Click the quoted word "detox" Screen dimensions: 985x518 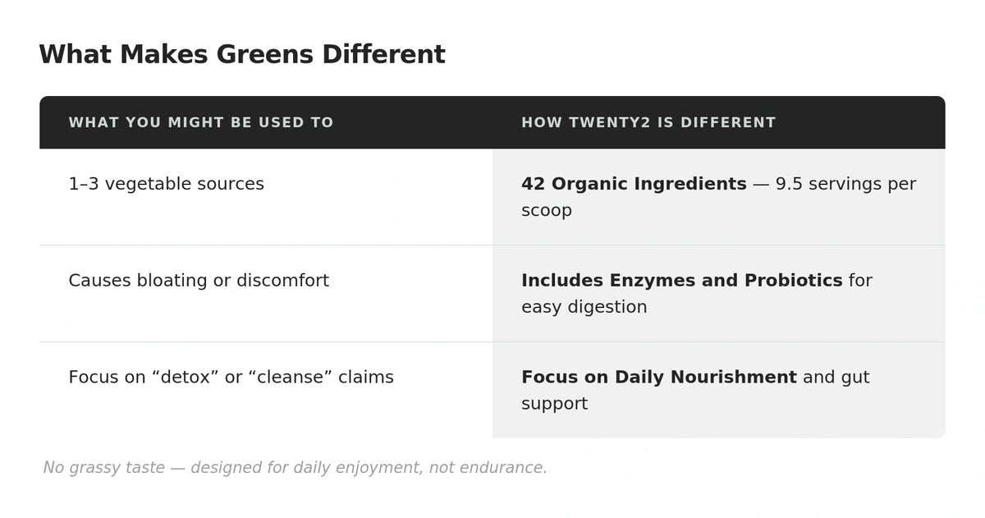pos(186,378)
